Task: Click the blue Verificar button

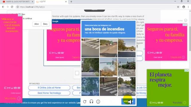Action: coord(128,101)
